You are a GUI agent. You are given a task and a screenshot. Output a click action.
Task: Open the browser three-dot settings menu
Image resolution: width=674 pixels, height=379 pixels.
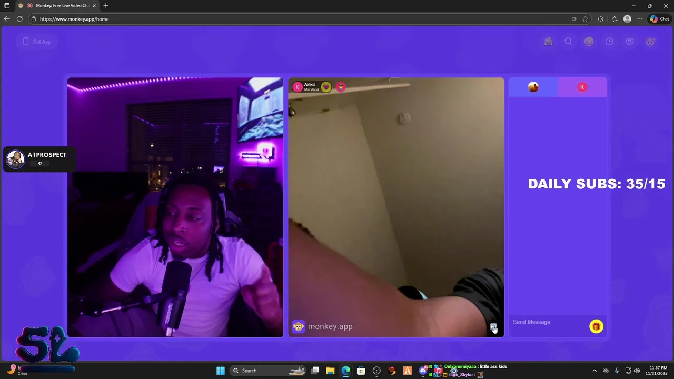[x=640, y=19]
